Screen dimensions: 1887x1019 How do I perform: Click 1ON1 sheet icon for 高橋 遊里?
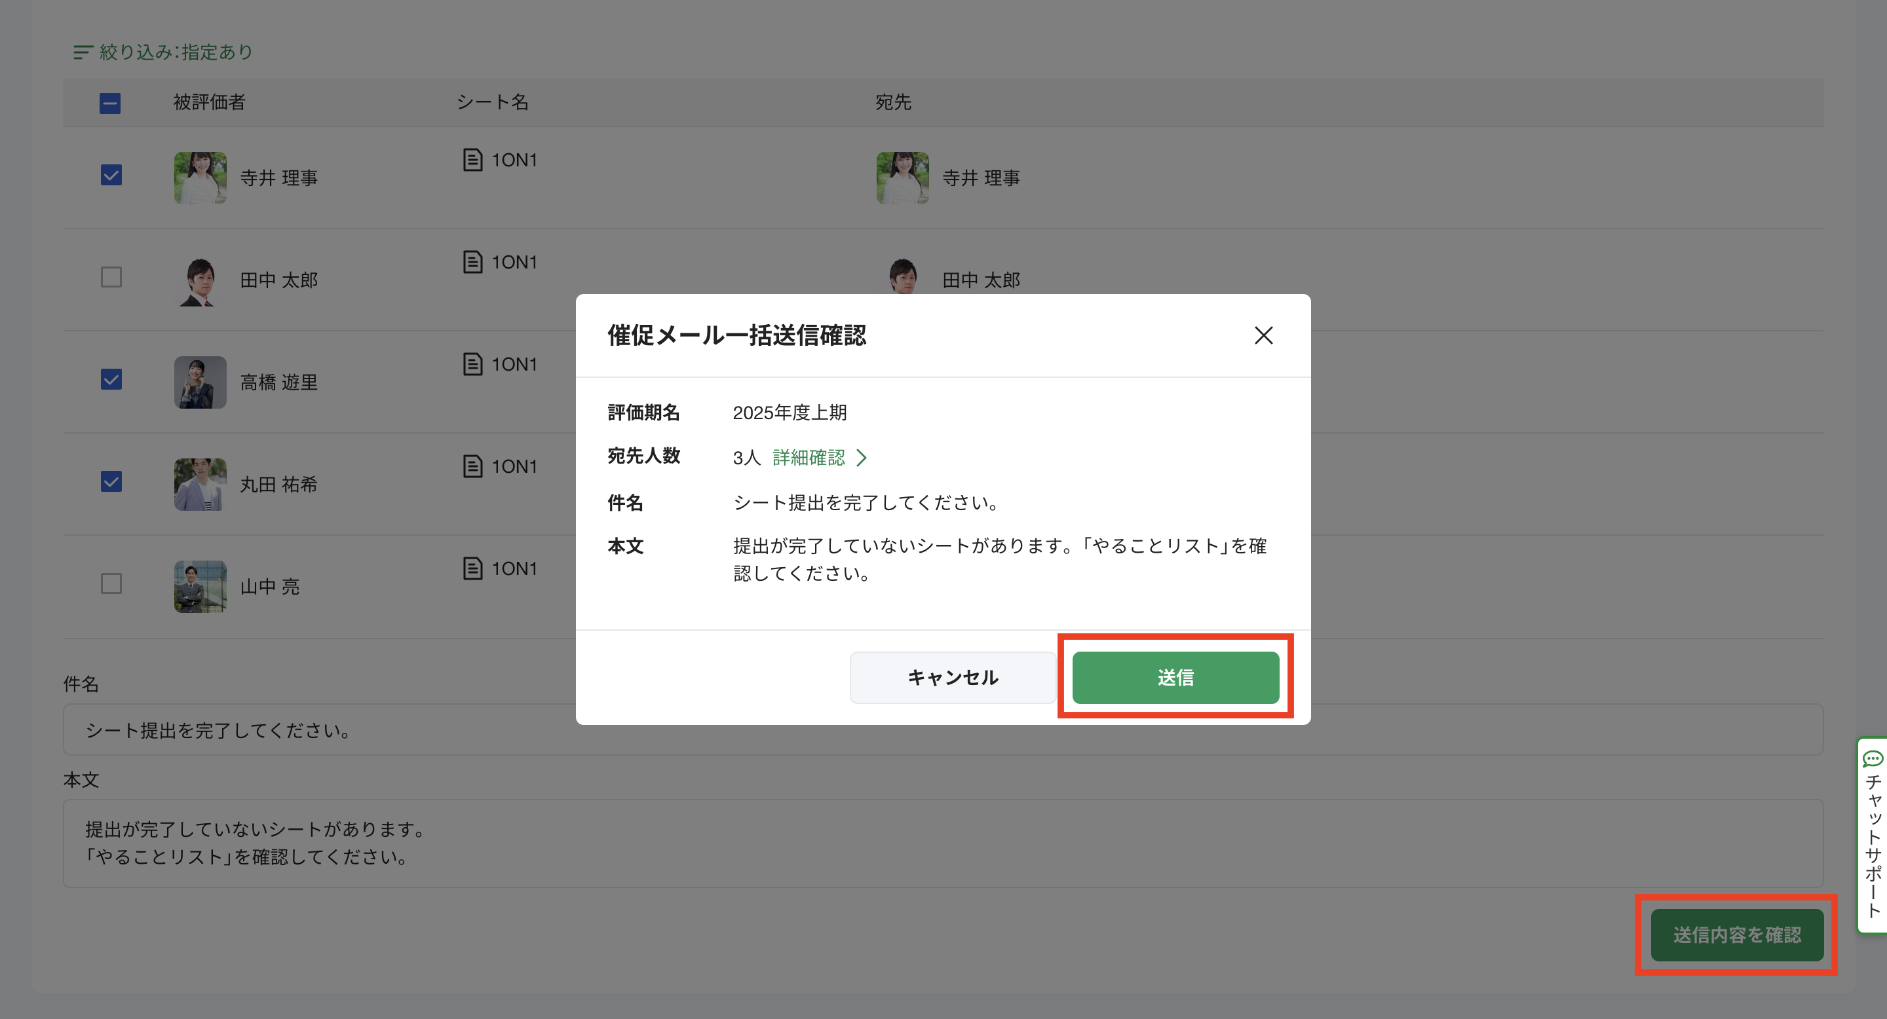(x=472, y=364)
